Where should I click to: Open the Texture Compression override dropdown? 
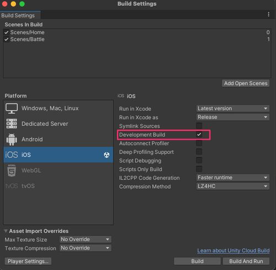point(86,248)
